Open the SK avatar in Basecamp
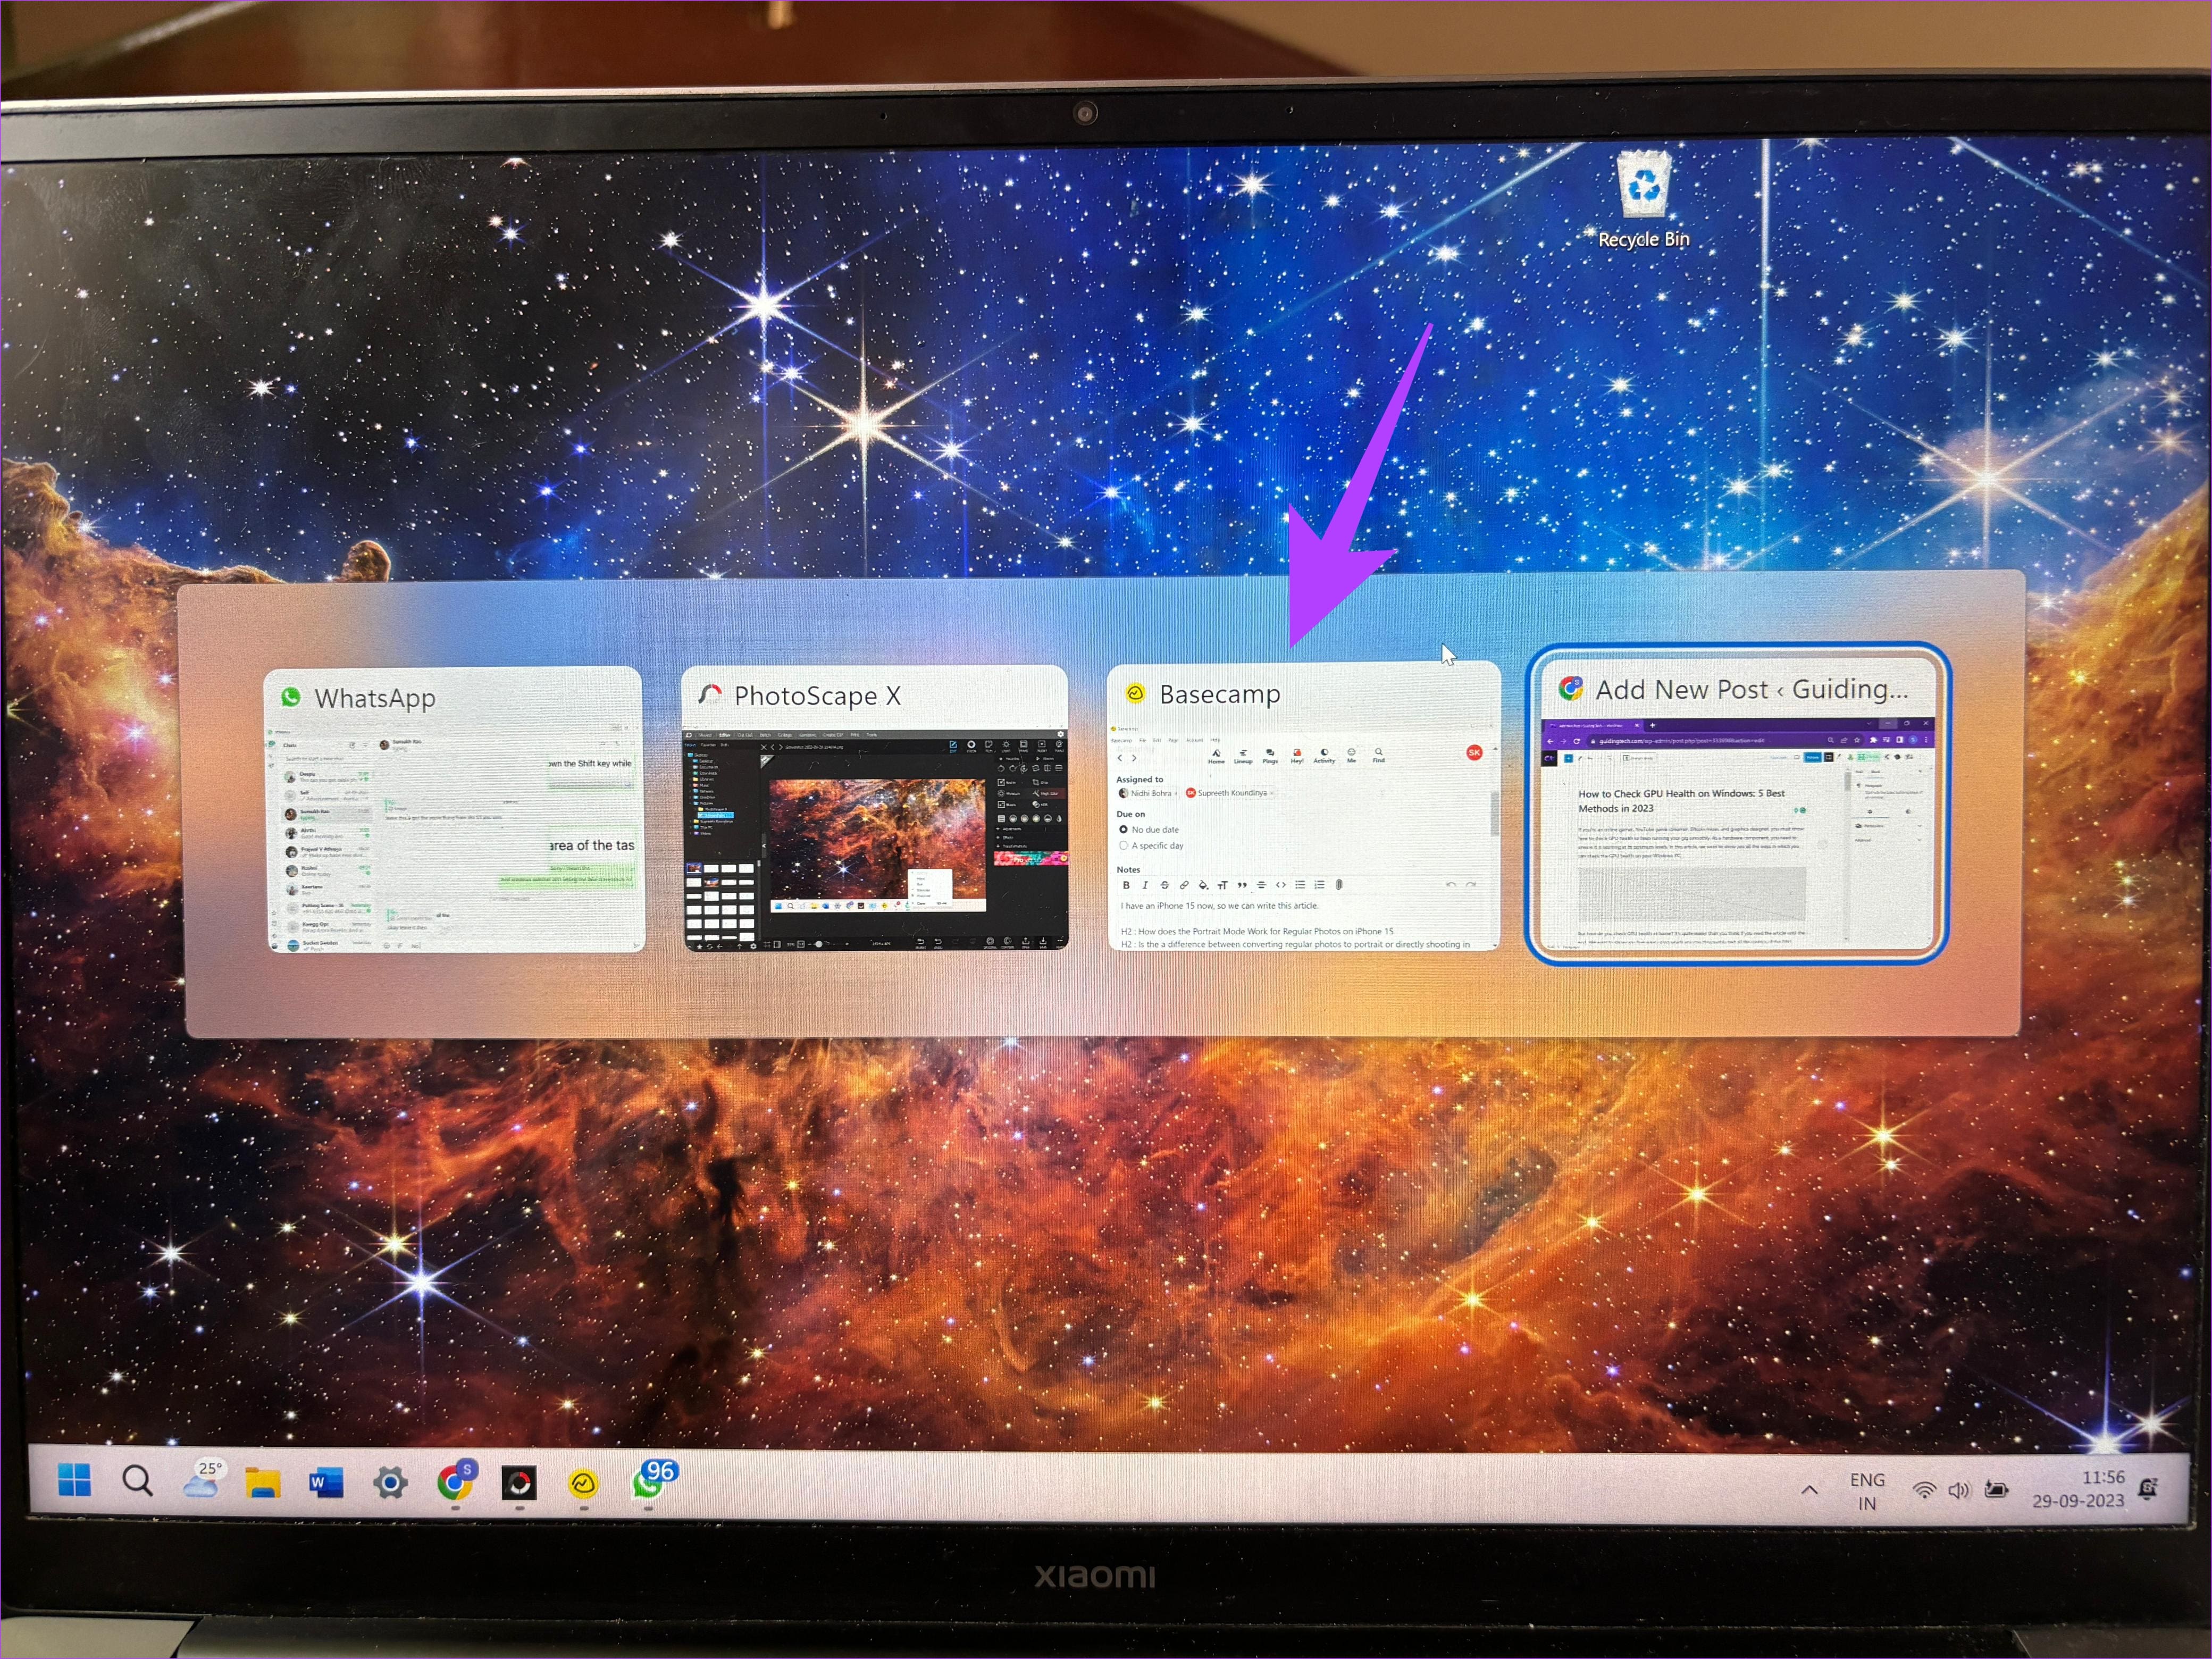 pyautogui.click(x=1476, y=754)
